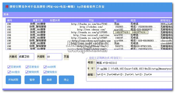Resume with the 继续 button

49,80
